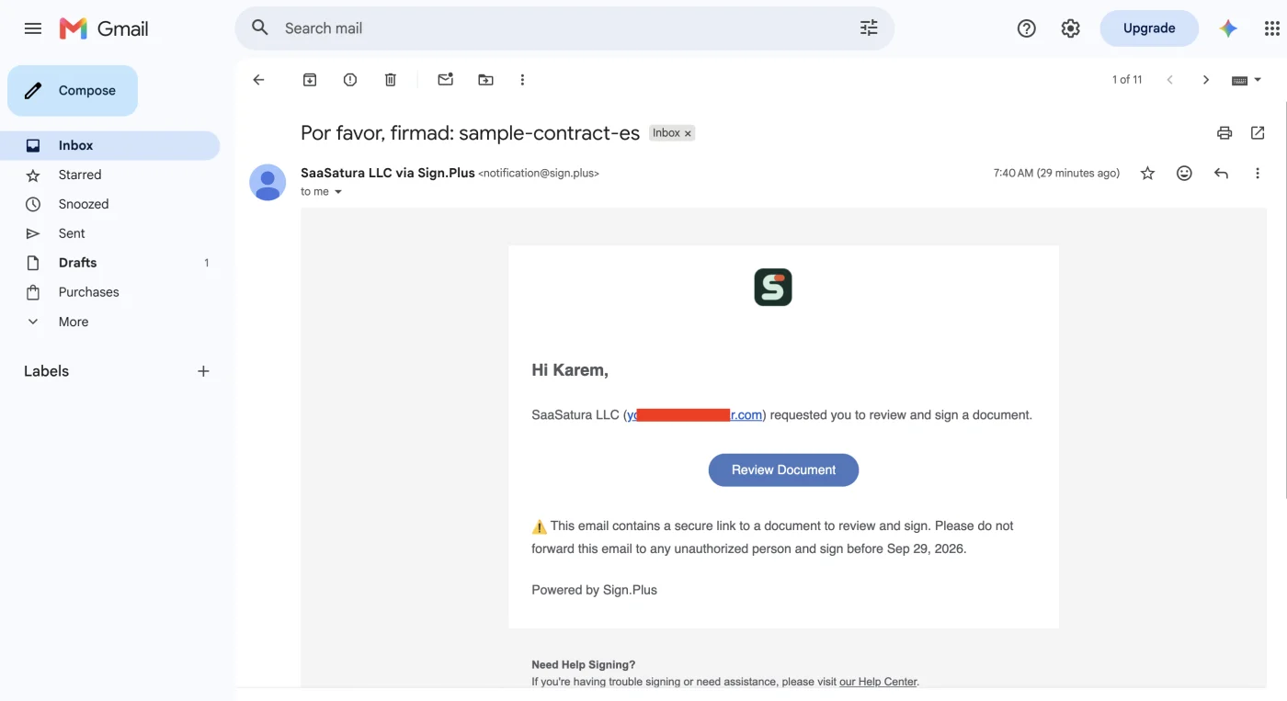Image resolution: width=1287 pixels, height=701 pixels.
Task: Click the Gemini sparkle icon
Action: pyautogui.click(x=1228, y=28)
